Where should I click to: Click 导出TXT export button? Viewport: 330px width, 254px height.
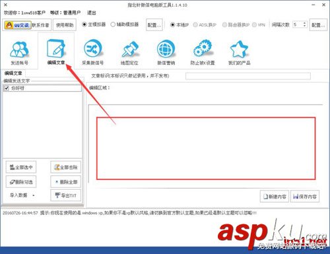(x=65, y=195)
